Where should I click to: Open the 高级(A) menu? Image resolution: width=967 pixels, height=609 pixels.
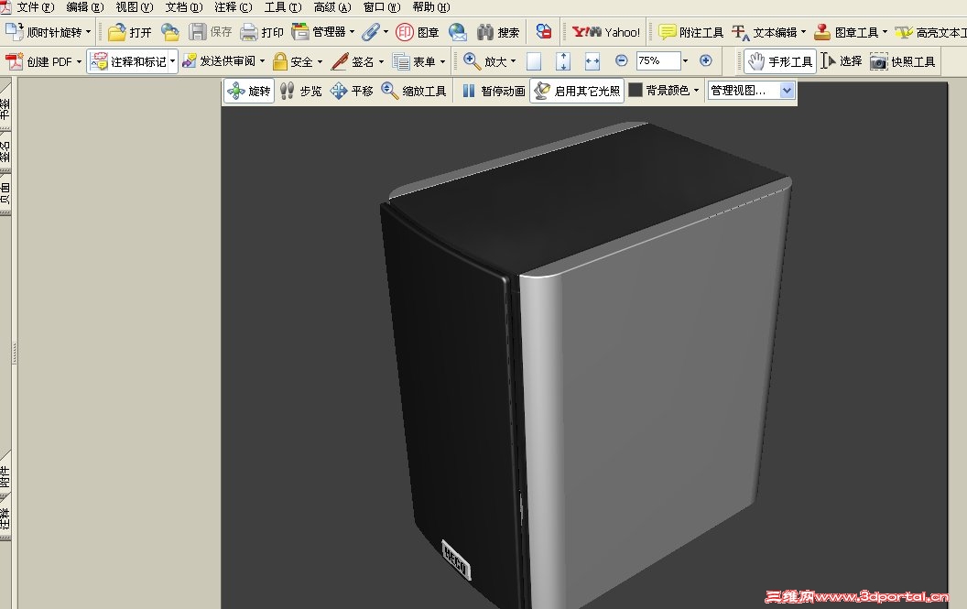point(331,7)
